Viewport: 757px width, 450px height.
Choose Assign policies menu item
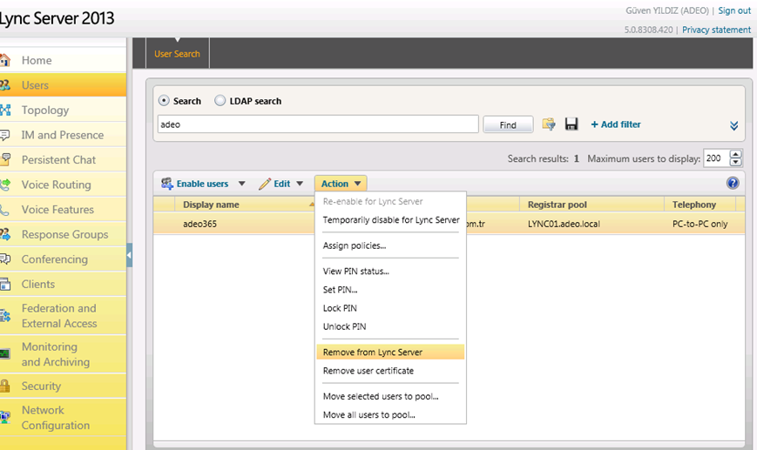point(390,245)
